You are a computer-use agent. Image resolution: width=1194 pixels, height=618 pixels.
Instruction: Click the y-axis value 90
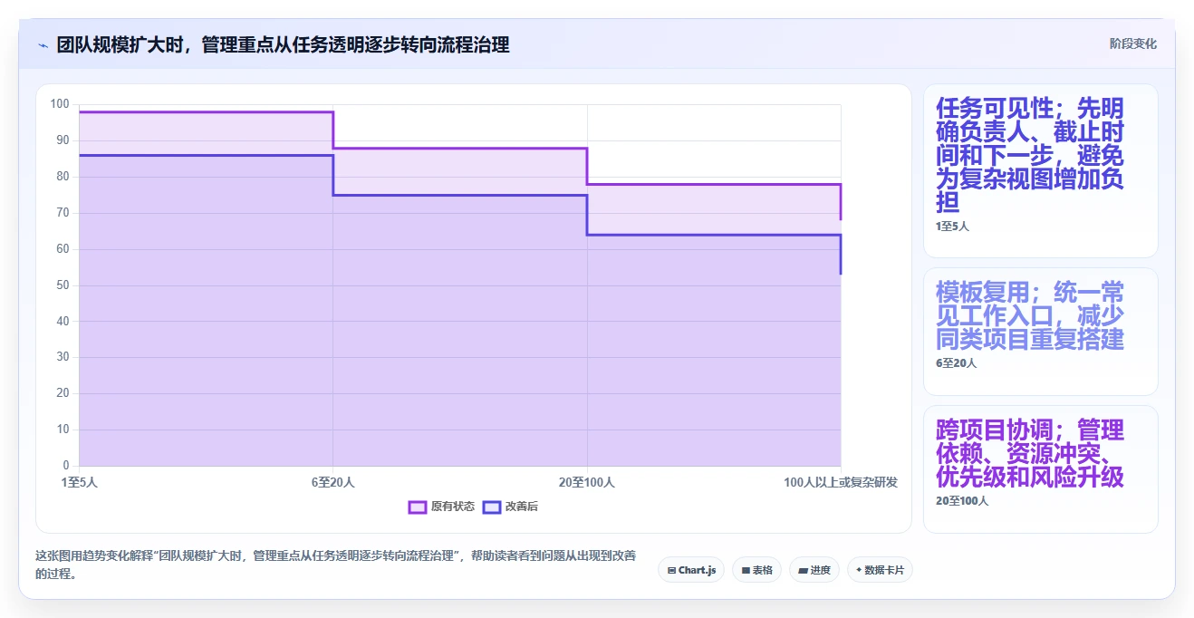[63, 140]
